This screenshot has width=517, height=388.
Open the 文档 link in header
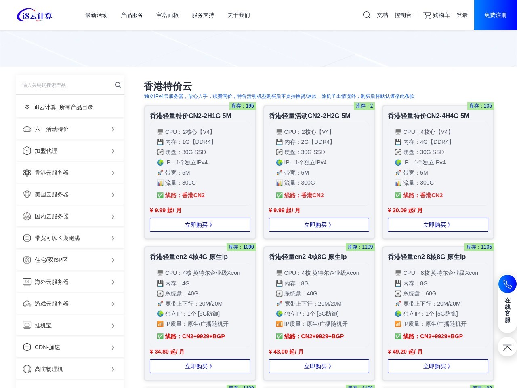pyautogui.click(x=382, y=15)
